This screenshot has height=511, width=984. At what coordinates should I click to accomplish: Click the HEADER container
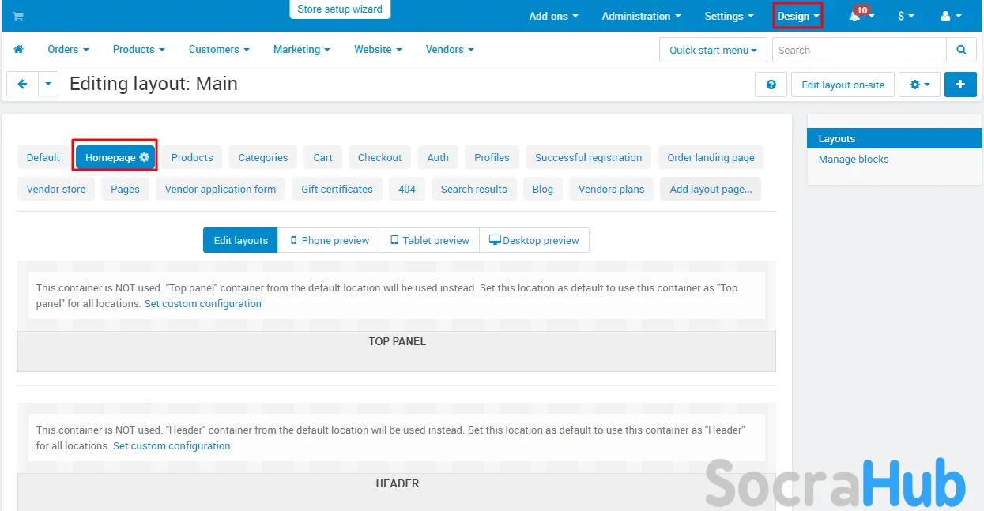[397, 491]
